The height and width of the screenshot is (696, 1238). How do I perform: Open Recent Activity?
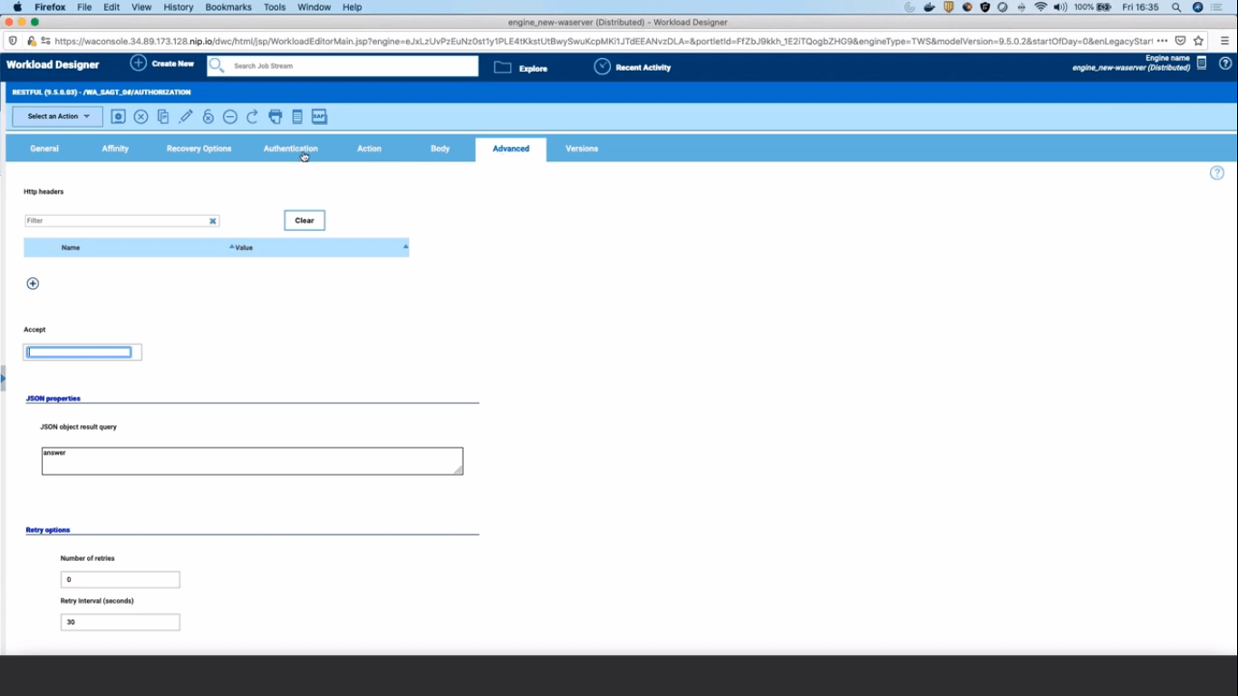click(x=633, y=67)
